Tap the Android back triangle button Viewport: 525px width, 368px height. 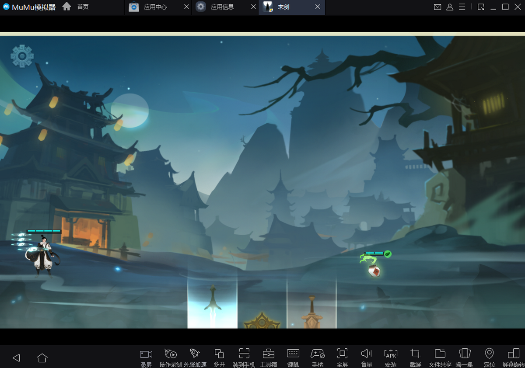(x=17, y=358)
